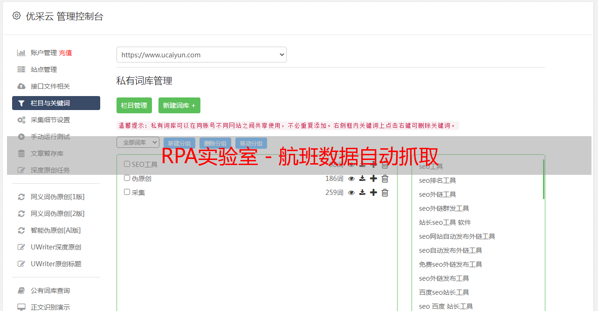
Task: Expand the 全部词库 group dropdown
Action: [138, 142]
